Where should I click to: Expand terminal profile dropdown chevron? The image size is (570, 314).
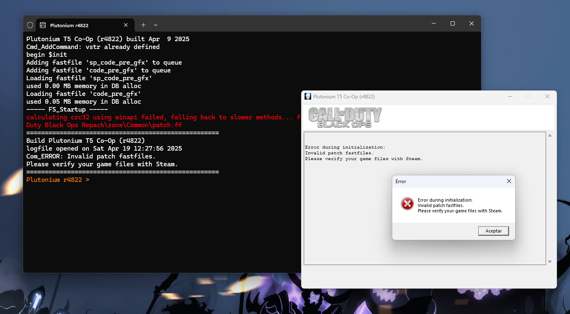[x=156, y=25]
